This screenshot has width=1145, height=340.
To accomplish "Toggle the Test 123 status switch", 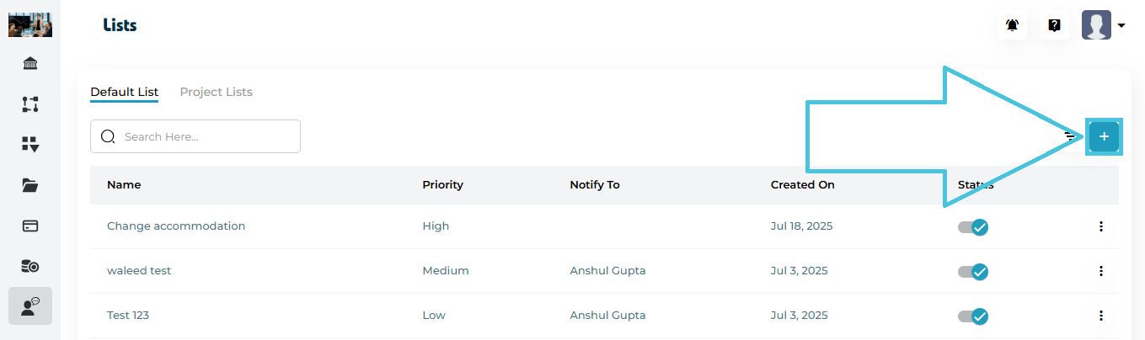I will [973, 316].
